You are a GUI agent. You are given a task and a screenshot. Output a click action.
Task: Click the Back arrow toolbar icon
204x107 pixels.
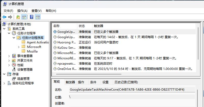pos(4,17)
